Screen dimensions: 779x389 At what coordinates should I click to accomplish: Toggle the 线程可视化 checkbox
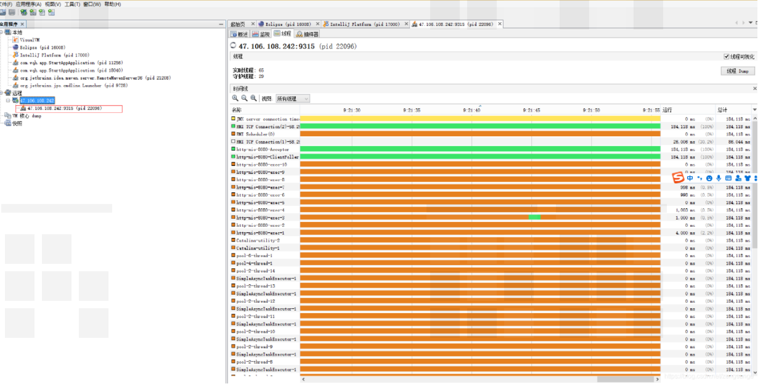pos(727,57)
